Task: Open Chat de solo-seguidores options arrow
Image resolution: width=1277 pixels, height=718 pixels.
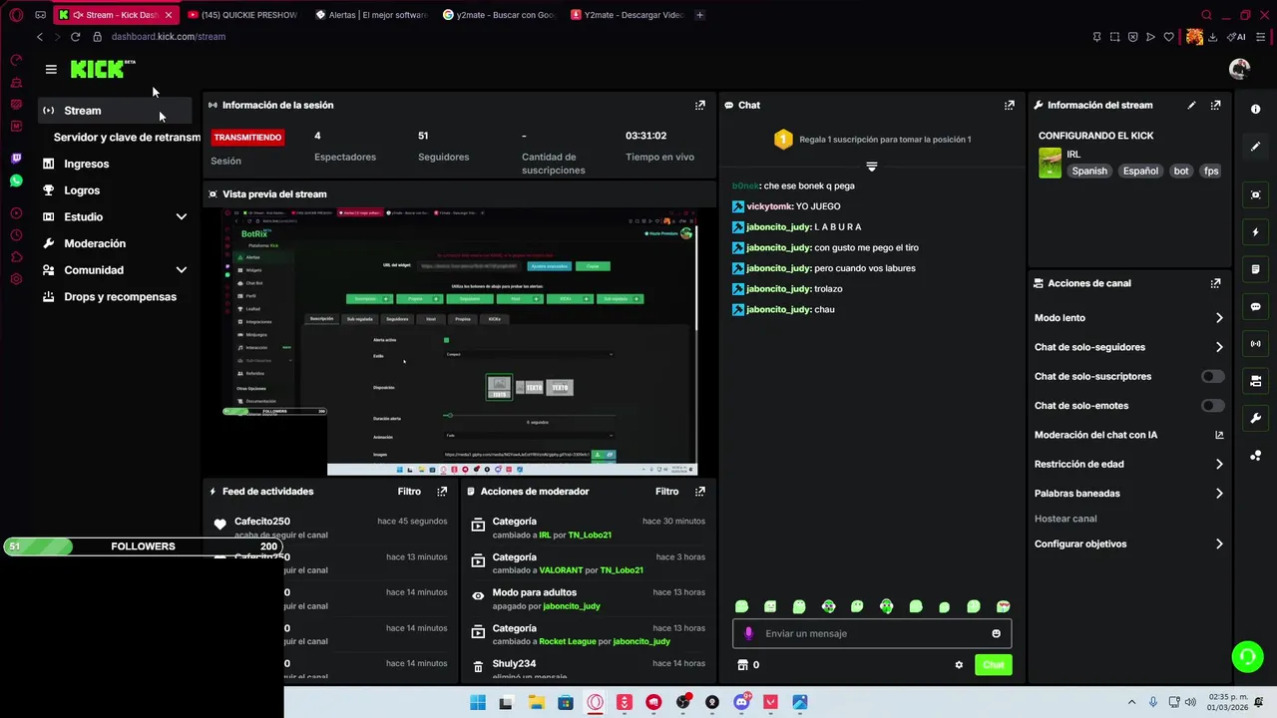Action: click(1219, 347)
